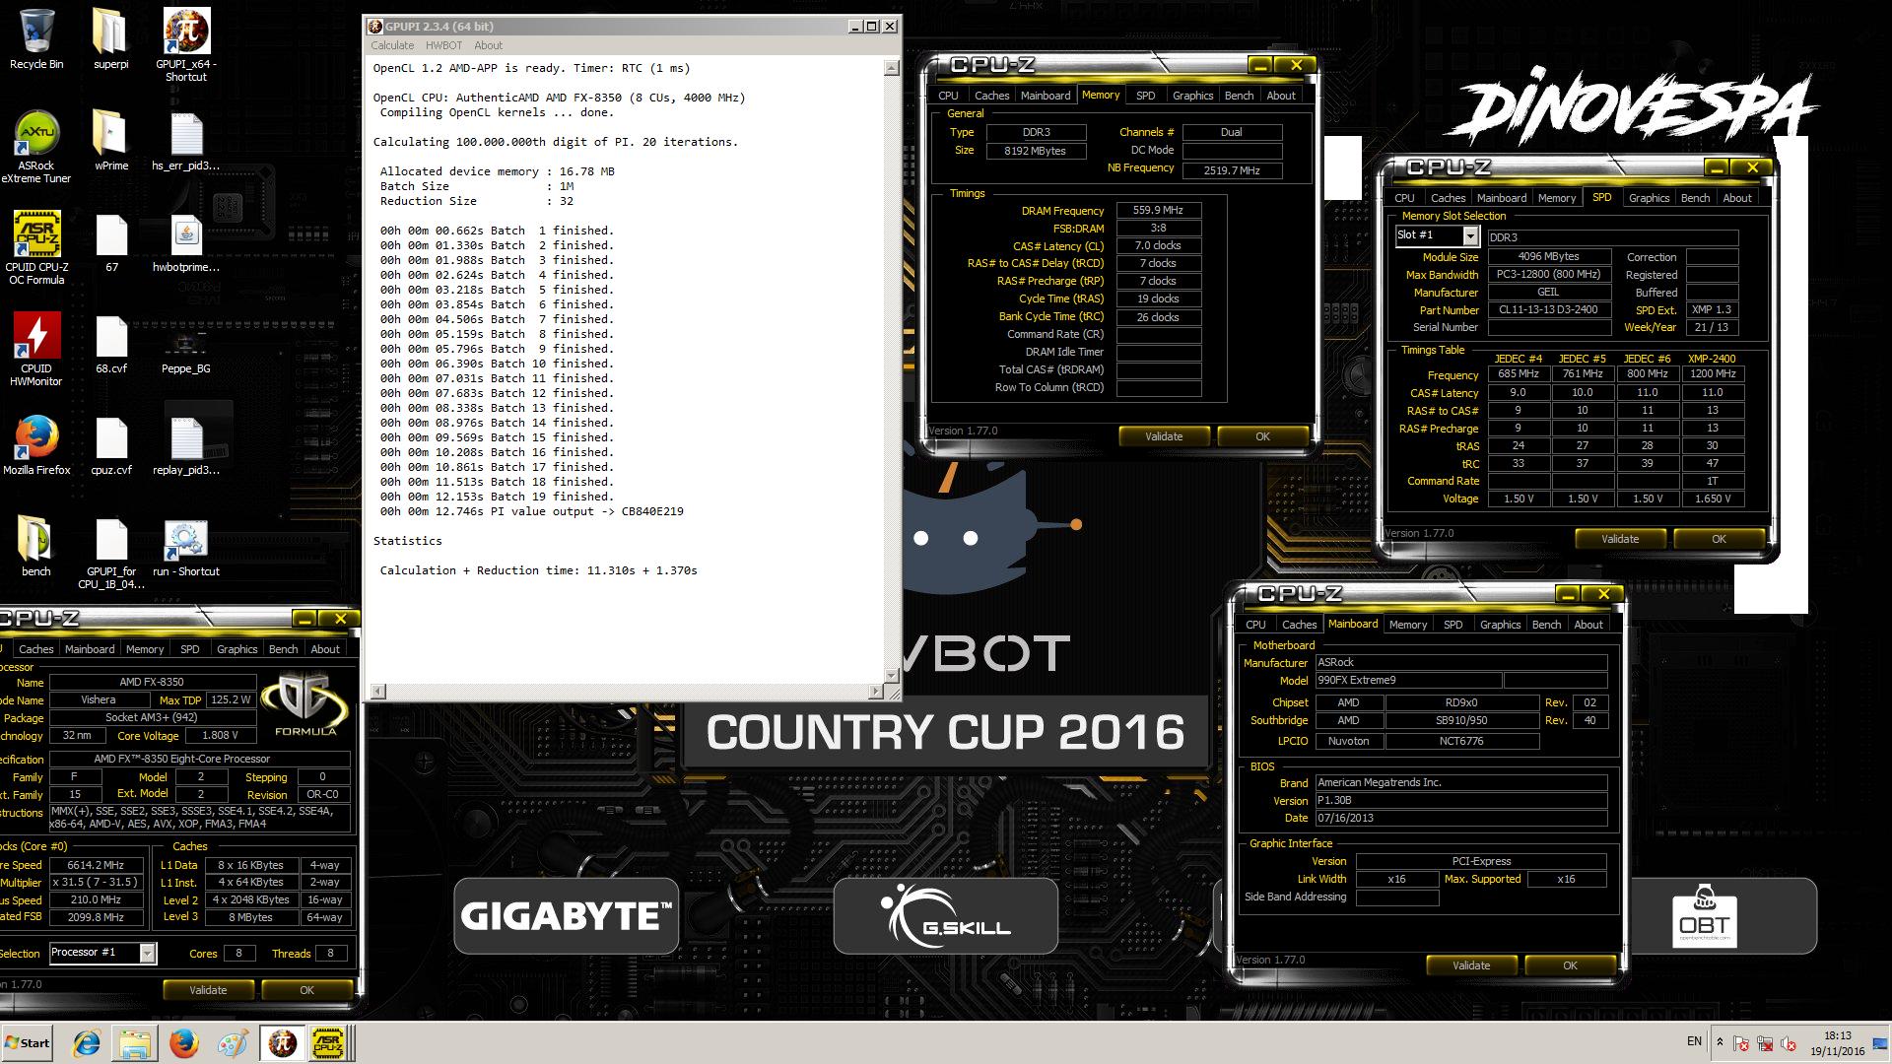The image size is (1892, 1064).
Task: Open the GPUPI_for_CPU_1B file icon
Action: pos(111,553)
